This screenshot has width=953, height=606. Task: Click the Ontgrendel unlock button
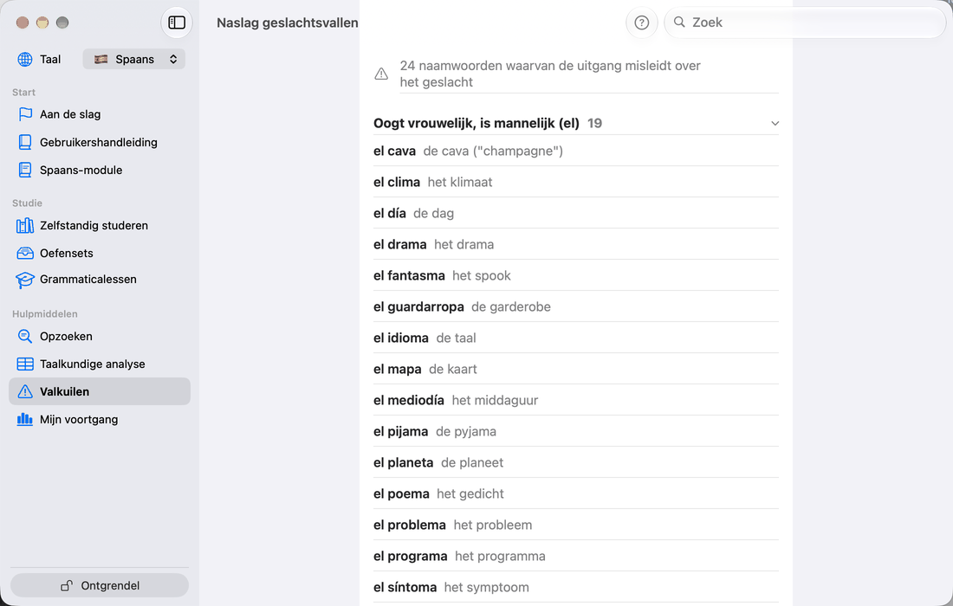tap(100, 585)
